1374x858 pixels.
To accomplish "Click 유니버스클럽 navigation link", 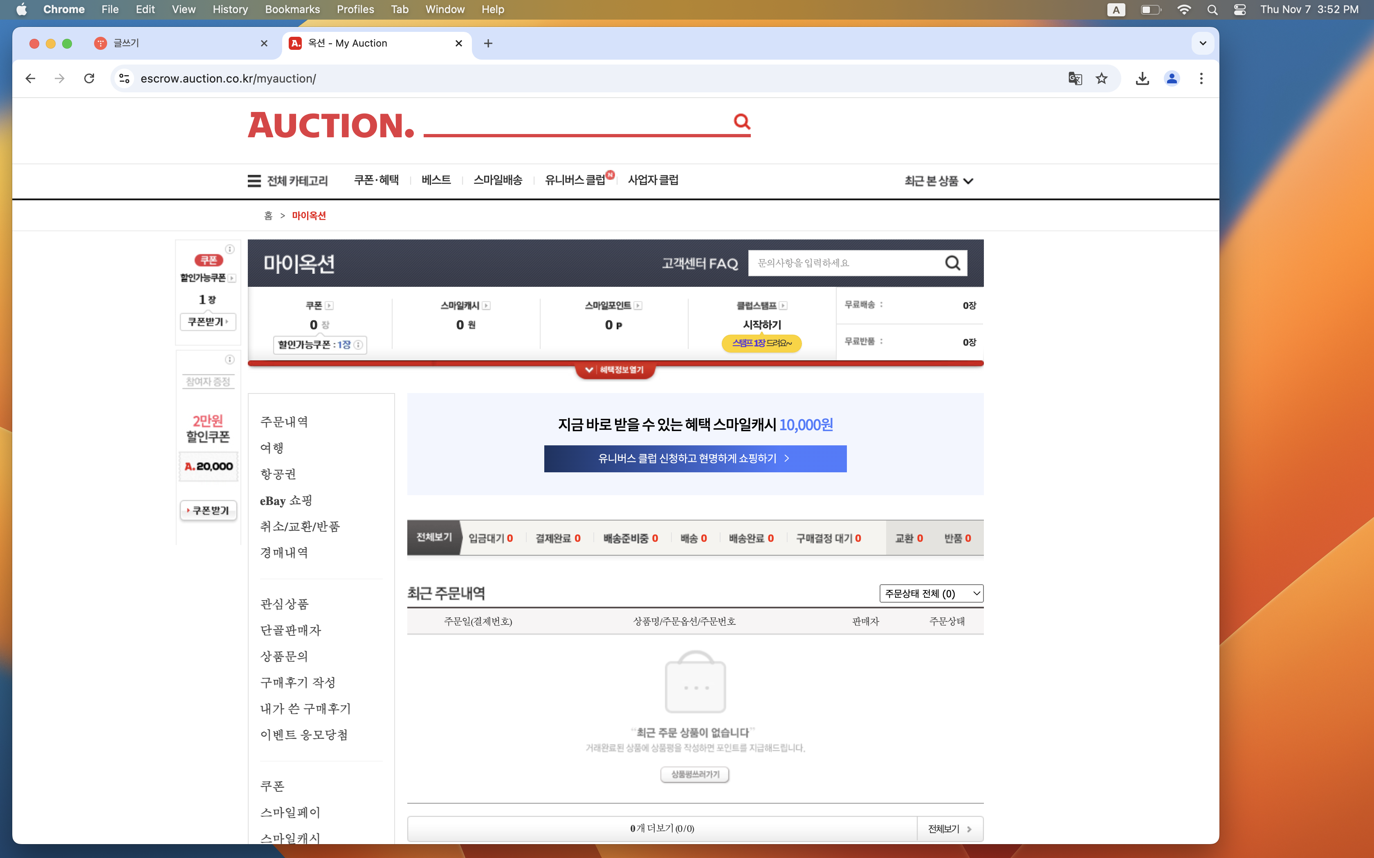I will click(575, 180).
